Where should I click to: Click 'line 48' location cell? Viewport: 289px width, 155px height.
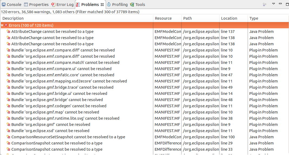tap(227, 100)
